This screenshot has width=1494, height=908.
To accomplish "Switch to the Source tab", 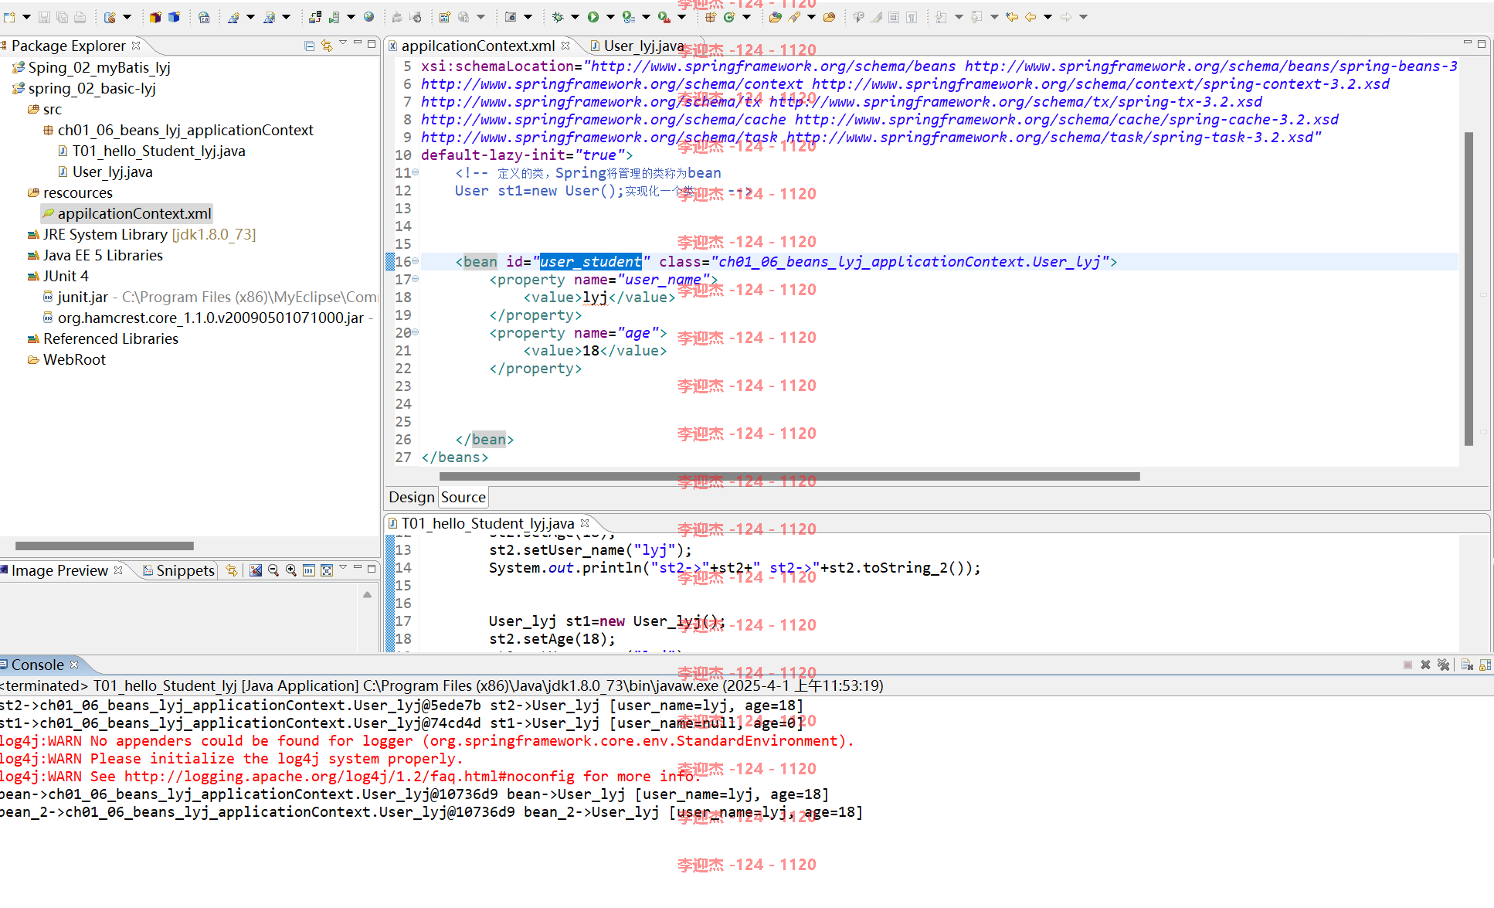I will point(463,497).
